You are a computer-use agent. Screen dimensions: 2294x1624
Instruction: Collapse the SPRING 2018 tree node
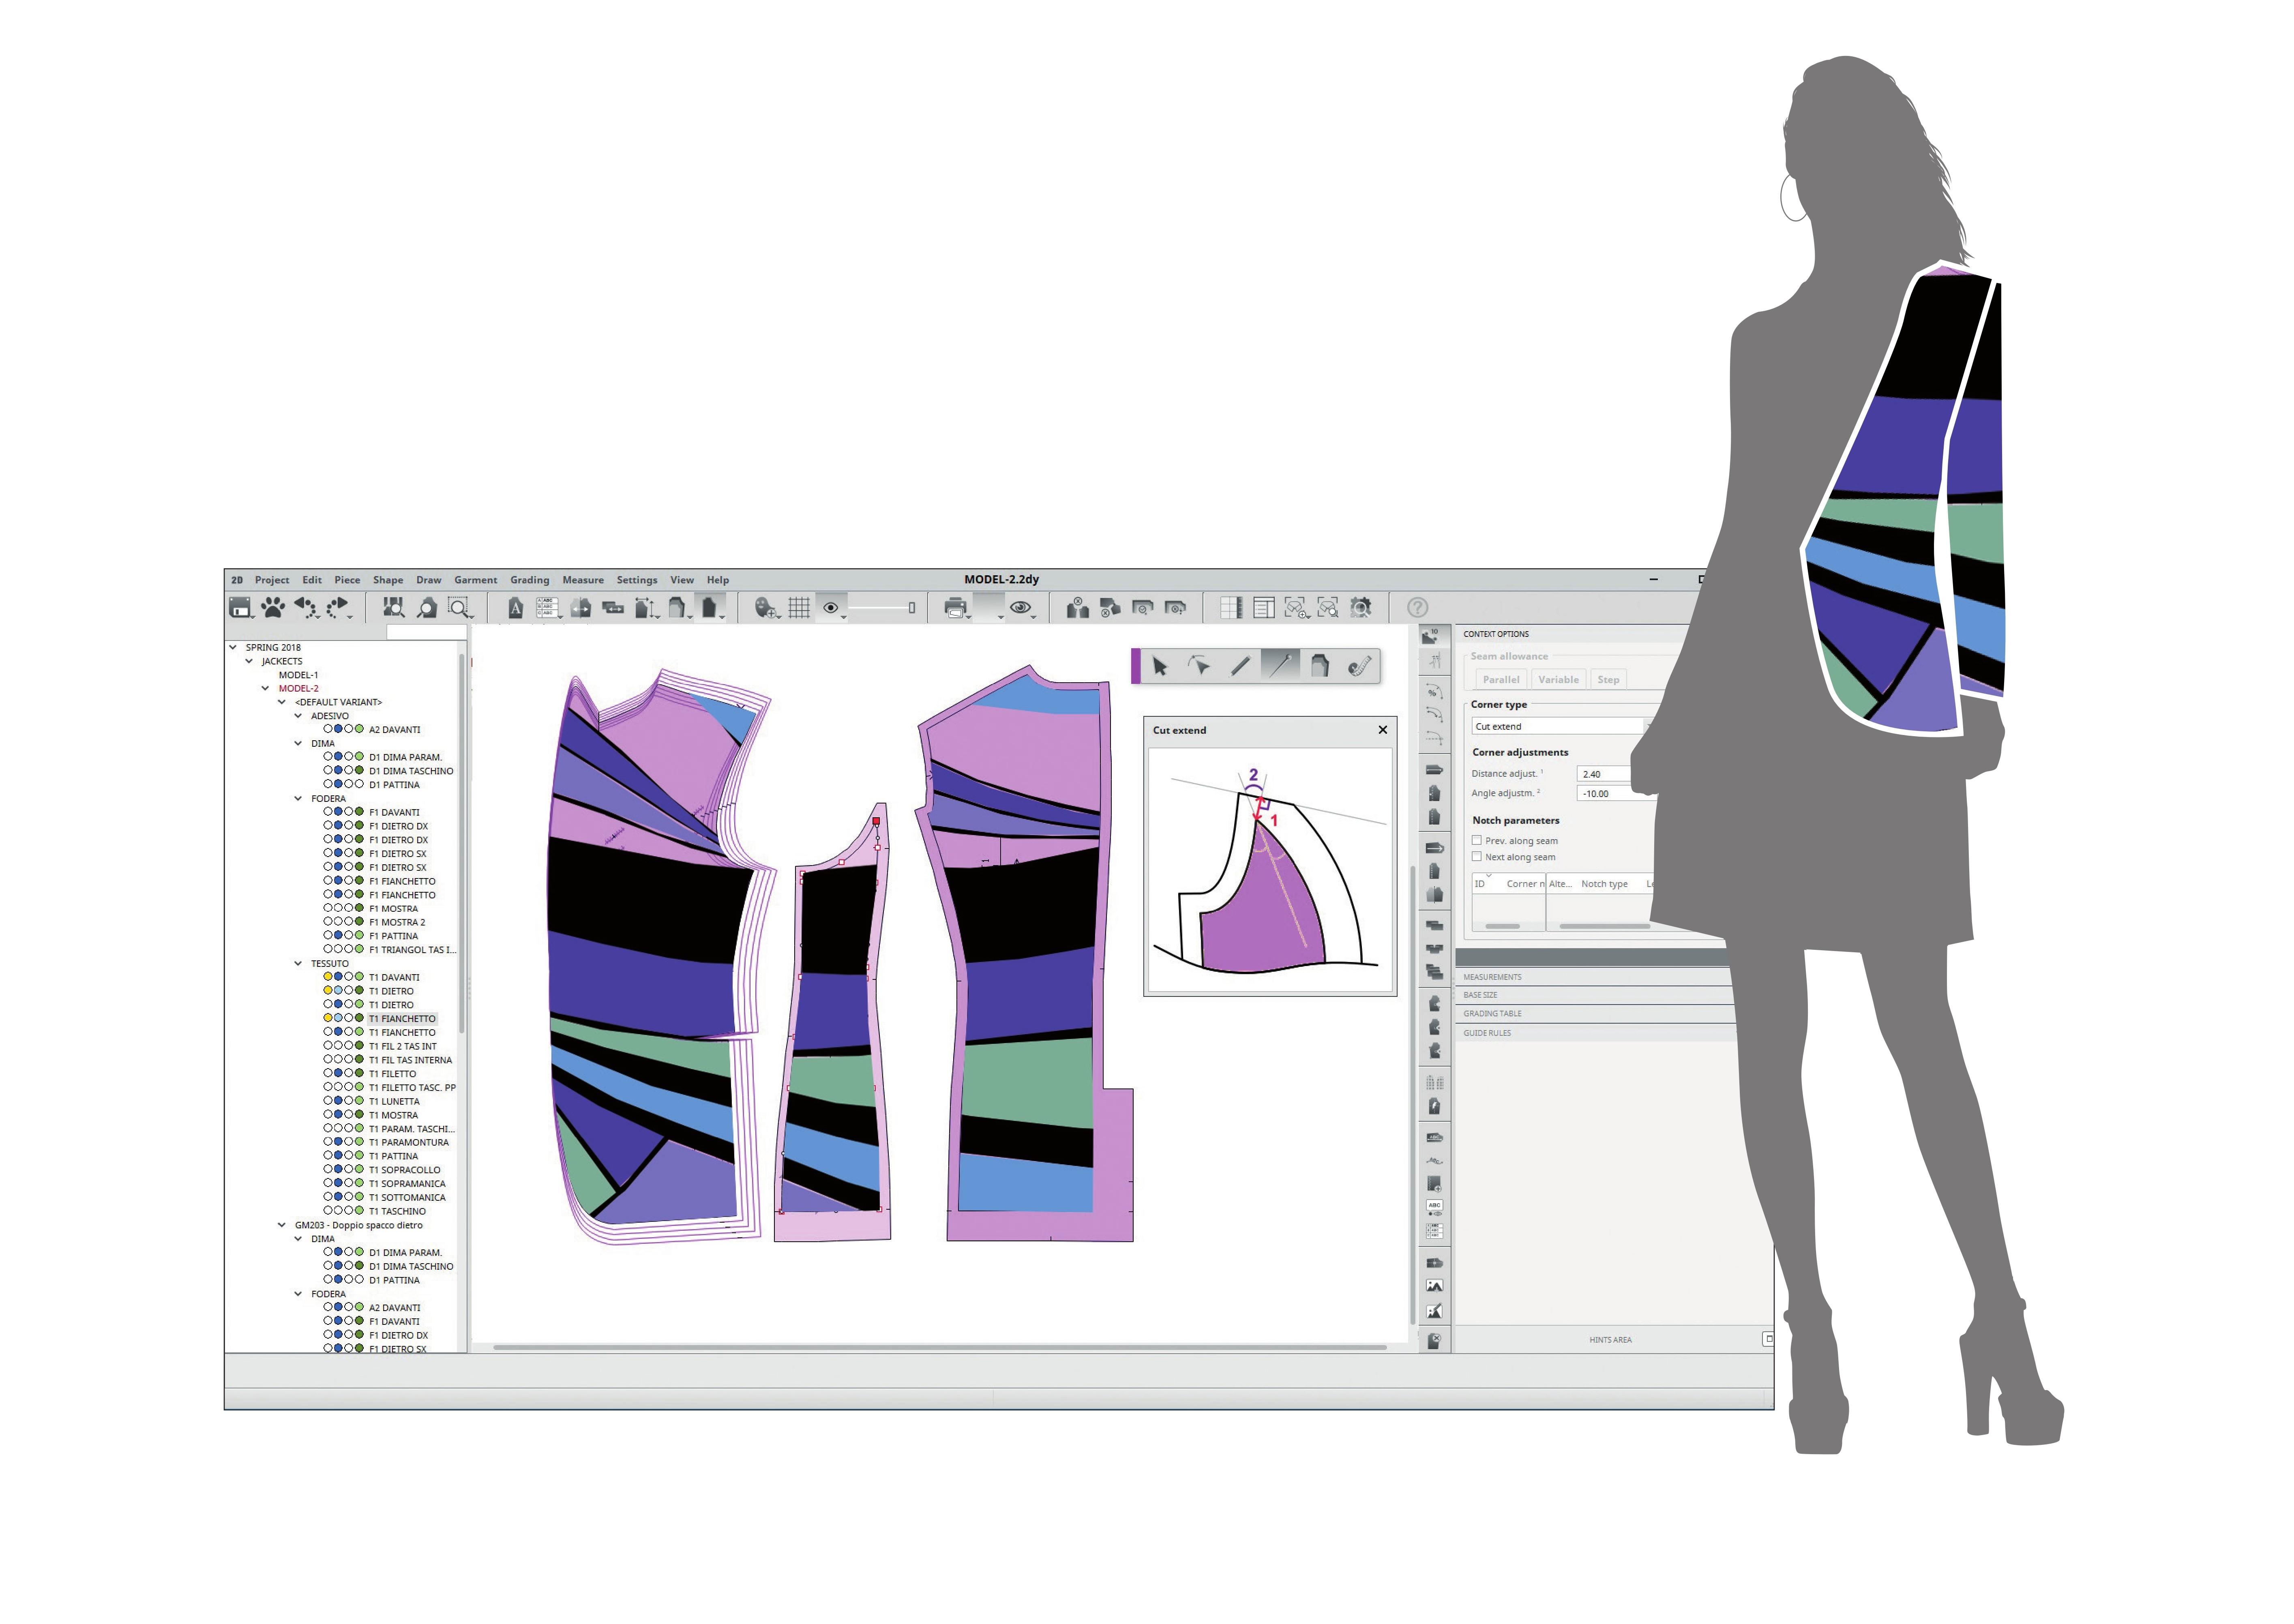233,647
